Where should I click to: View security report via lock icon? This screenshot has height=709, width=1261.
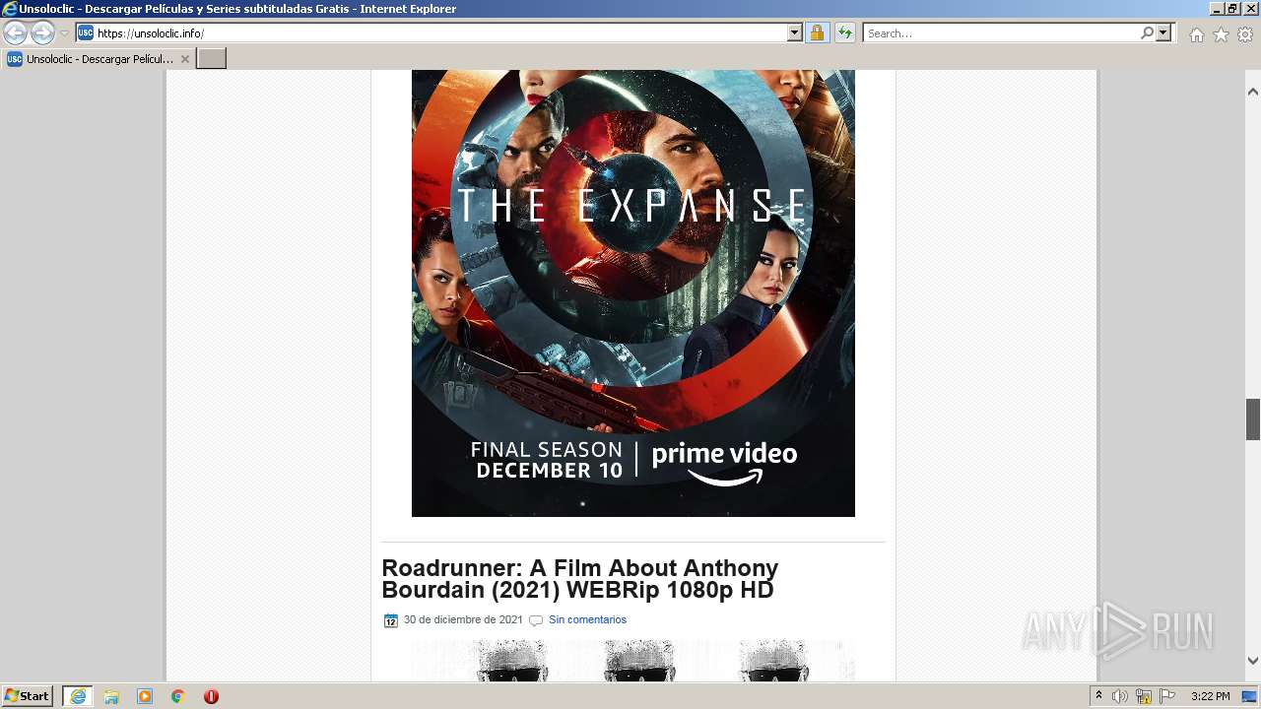click(817, 33)
